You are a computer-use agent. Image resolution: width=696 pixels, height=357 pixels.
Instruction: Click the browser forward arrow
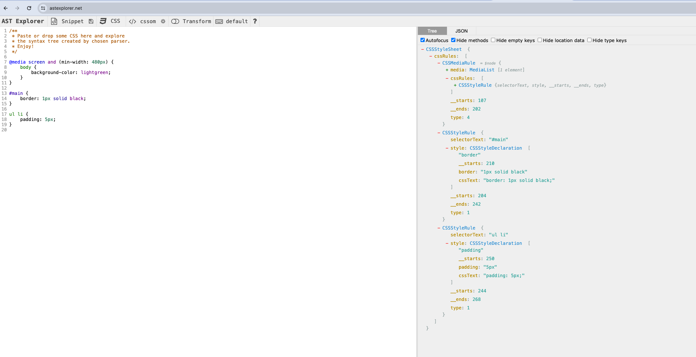(17, 8)
